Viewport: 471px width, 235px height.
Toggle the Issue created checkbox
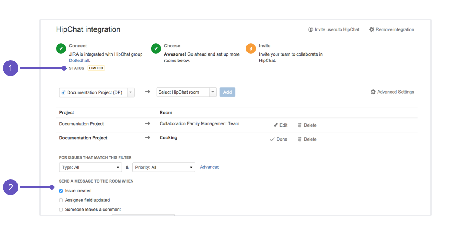point(61,191)
